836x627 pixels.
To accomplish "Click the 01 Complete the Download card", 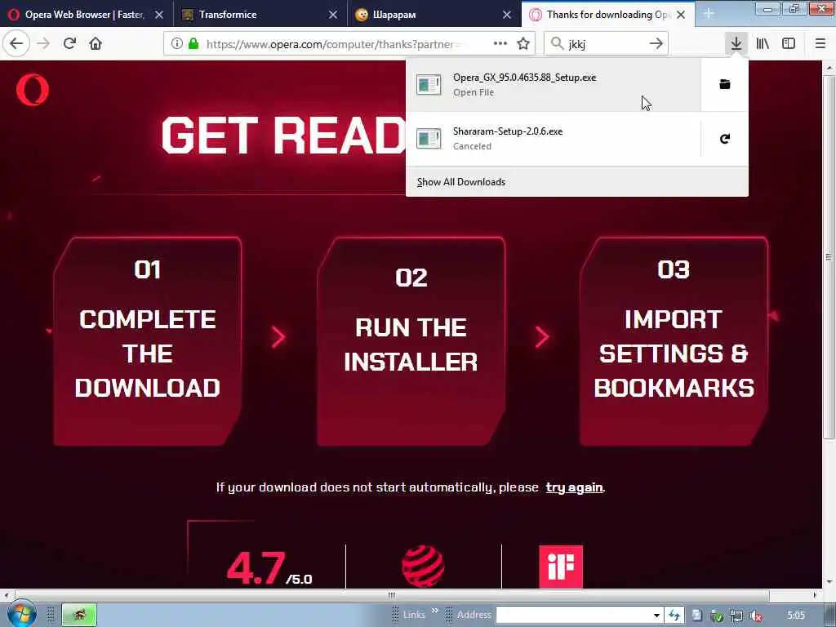I will click(148, 341).
